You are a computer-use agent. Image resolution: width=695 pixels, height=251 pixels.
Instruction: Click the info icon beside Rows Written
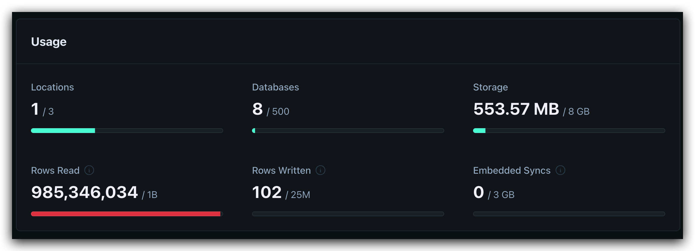coord(320,170)
